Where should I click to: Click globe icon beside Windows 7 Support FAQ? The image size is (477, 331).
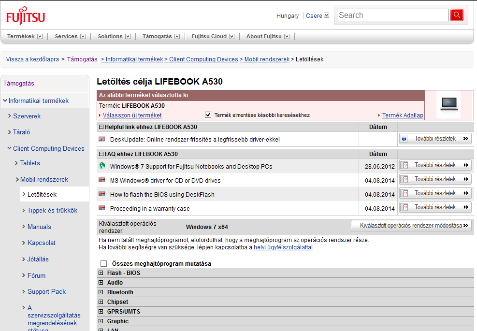pyautogui.click(x=102, y=166)
